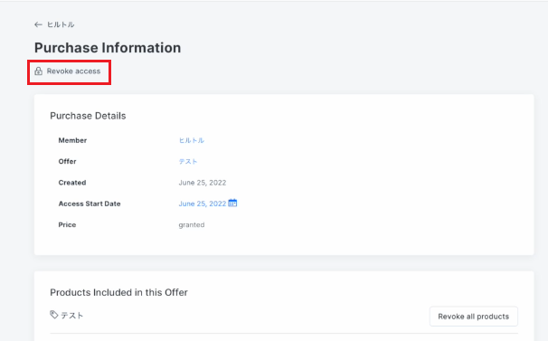Click the Purchase Details section title
This screenshot has width=548, height=341.
click(x=88, y=116)
